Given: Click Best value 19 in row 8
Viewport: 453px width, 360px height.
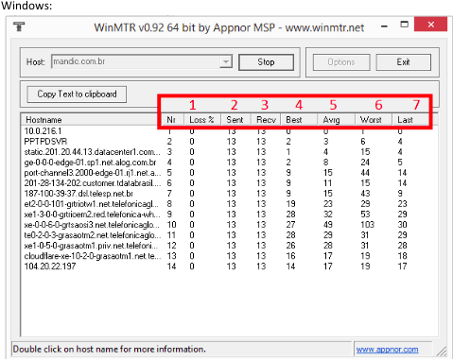Looking at the screenshot, I should click(290, 204).
